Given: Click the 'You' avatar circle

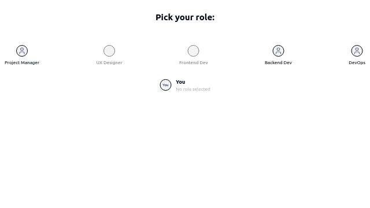Looking at the screenshot, I should tap(165, 85).
